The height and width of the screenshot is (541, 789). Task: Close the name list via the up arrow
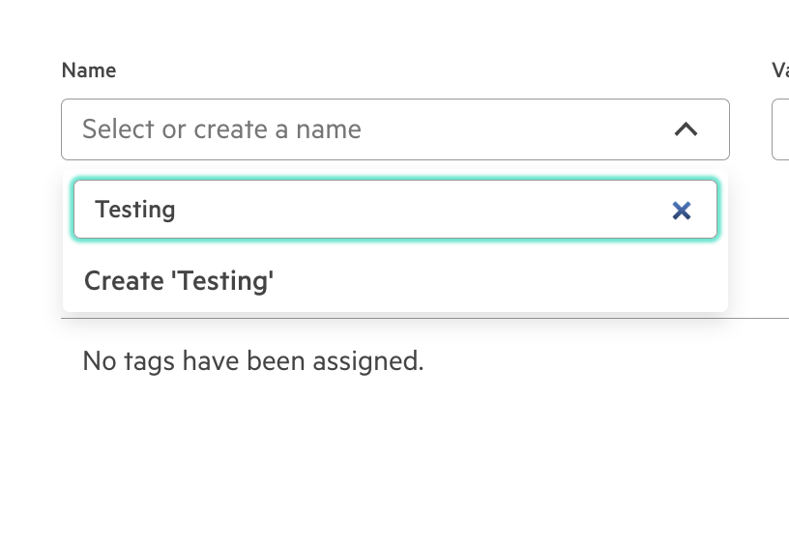click(686, 129)
